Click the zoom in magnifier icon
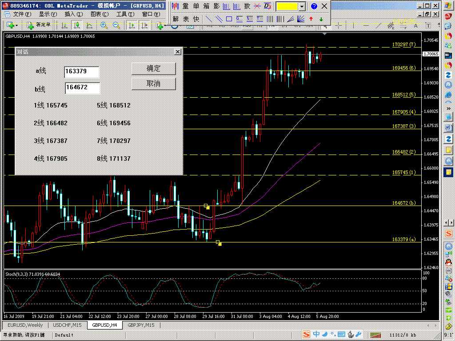Image resolution: width=455 pixels, height=341 pixels. click(x=104, y=25)
